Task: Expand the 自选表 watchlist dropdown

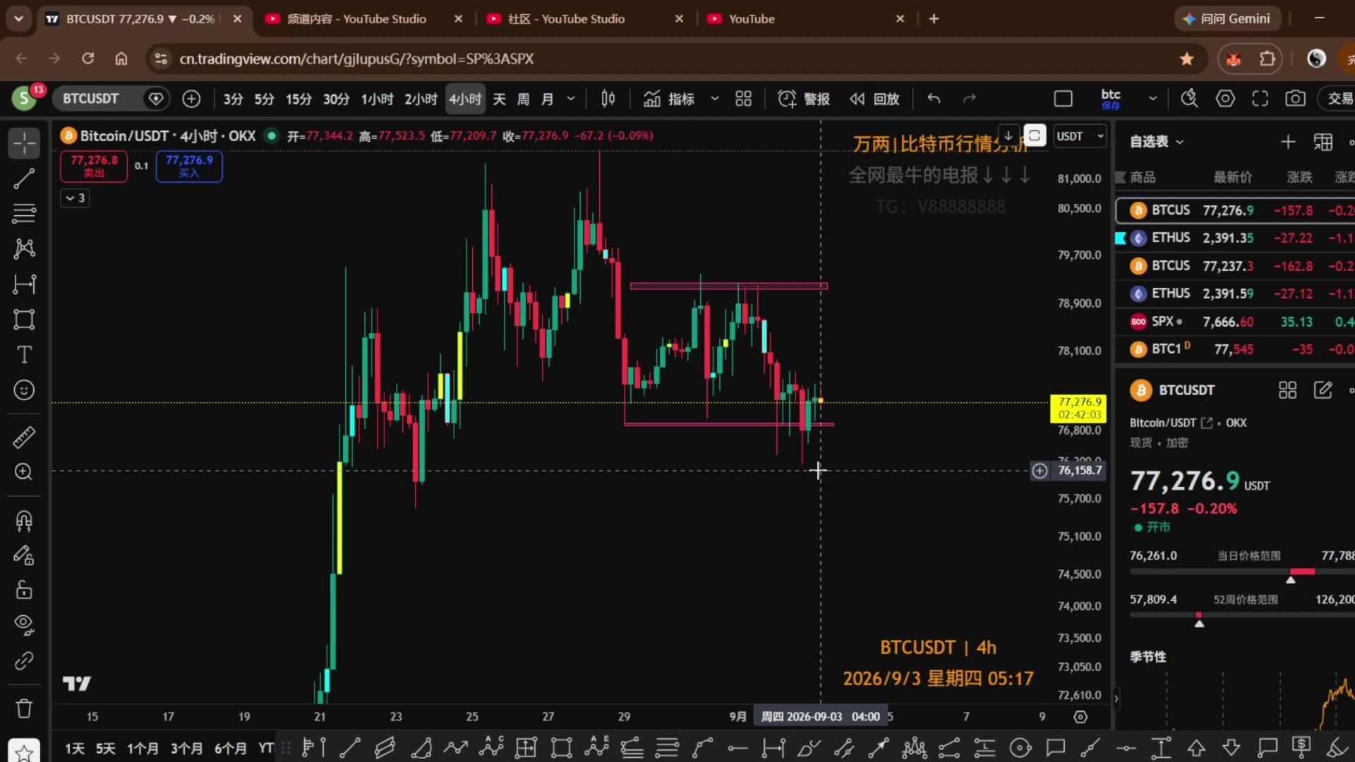Action: 1156,142
